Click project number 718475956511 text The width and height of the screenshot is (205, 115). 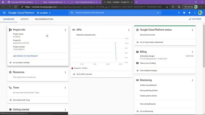point(19,50)
